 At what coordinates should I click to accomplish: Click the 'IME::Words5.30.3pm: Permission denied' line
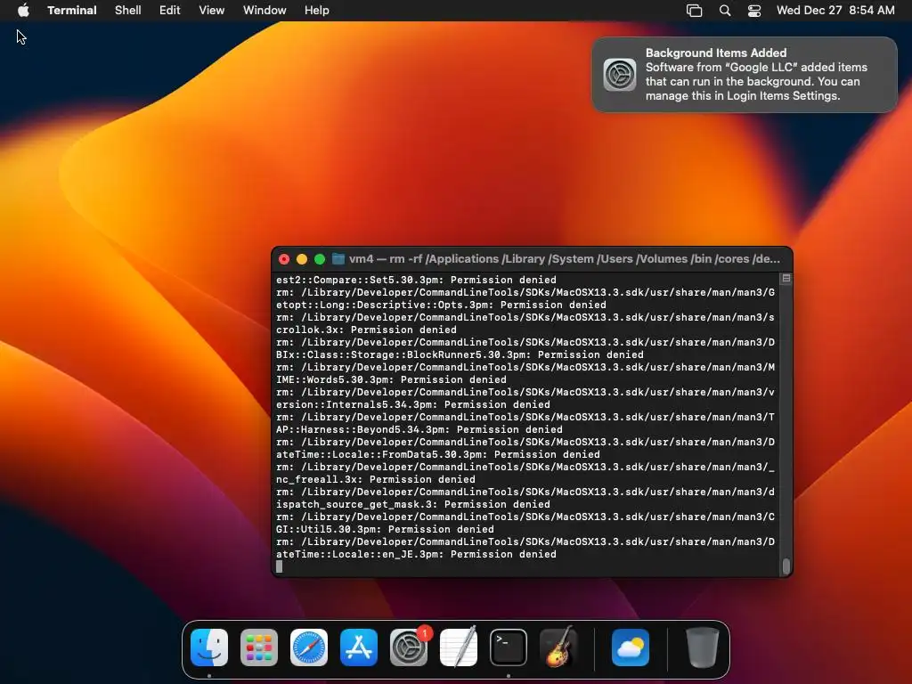392,379
